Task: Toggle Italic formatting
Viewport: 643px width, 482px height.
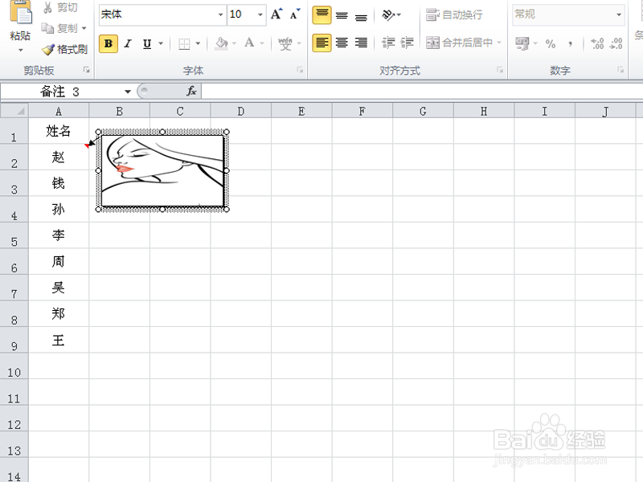Action: (x=128, y=43)
